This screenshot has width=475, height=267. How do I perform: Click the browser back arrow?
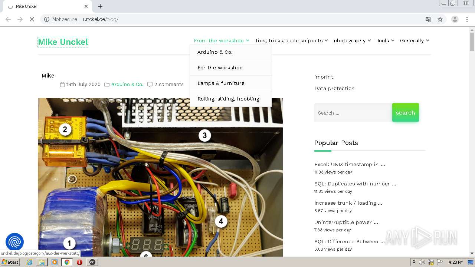click(8, 19)
